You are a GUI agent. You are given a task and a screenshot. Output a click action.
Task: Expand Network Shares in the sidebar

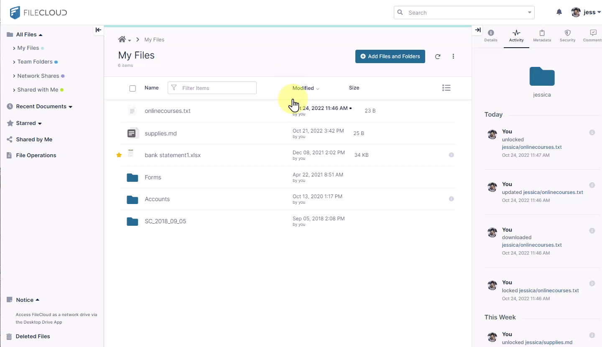coord(14,76)
